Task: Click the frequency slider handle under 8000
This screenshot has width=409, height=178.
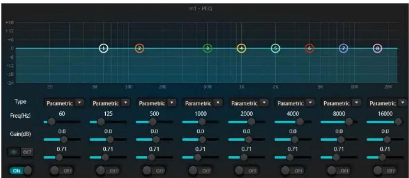Action: pos(349,122)
